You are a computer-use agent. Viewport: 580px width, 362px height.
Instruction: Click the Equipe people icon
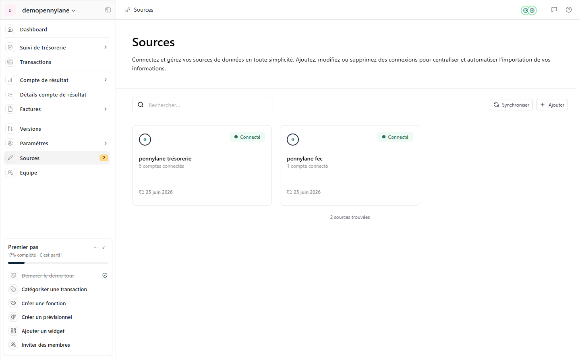click(x=10, y=173)
